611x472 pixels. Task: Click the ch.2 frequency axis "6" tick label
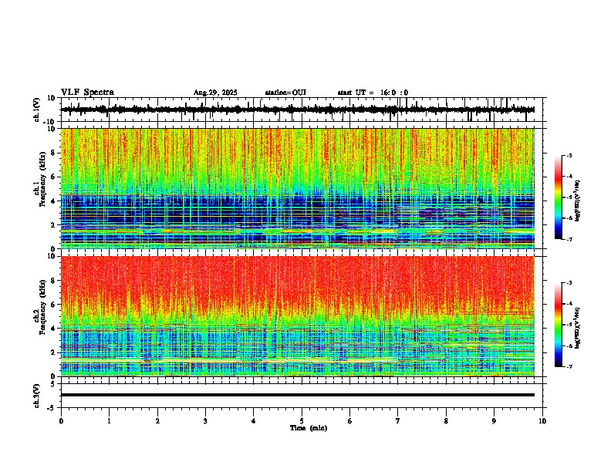point(54,304)
